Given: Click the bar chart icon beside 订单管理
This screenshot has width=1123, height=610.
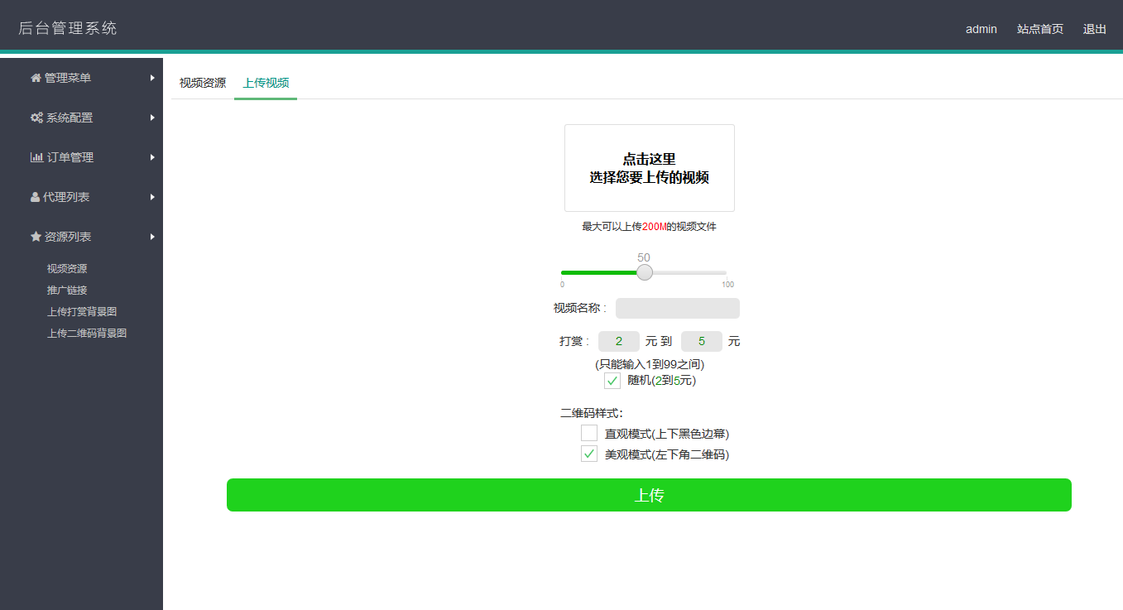Looking at the screenshot, I should click(36, 157).
